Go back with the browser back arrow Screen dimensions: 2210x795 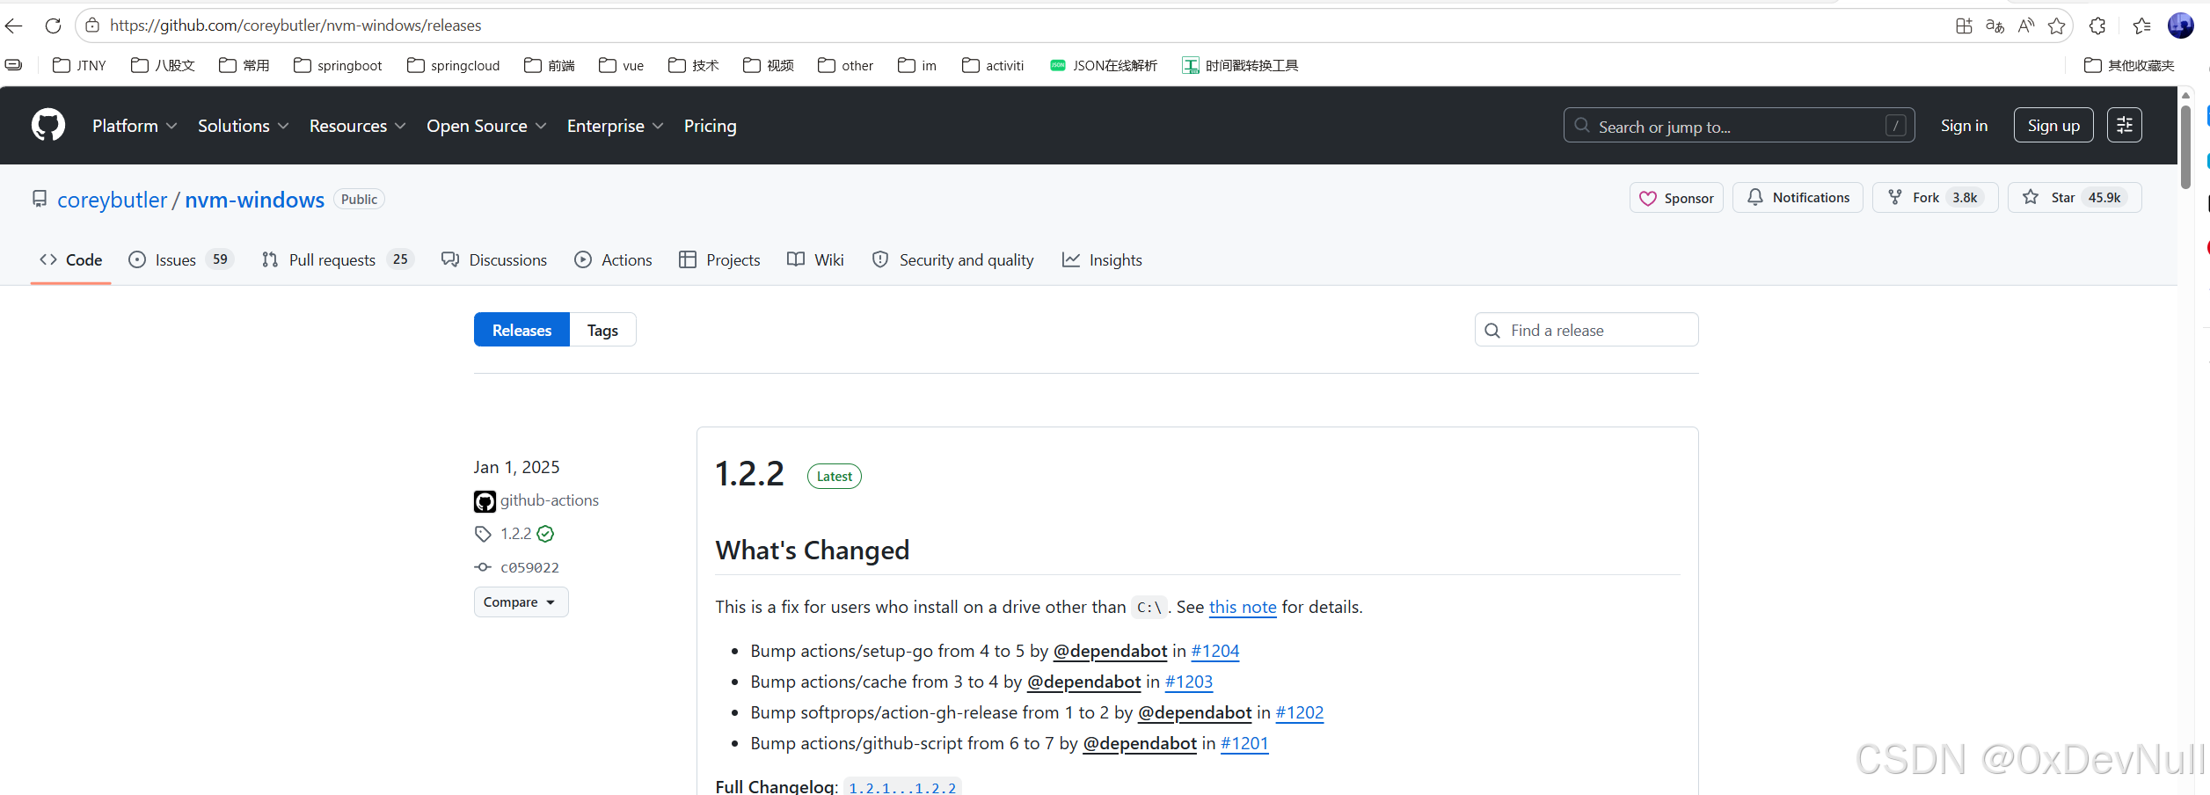click(x=14, y=26)
